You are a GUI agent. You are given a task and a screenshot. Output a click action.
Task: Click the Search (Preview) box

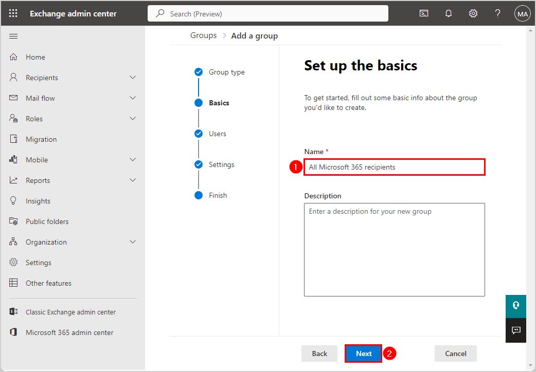268,14
